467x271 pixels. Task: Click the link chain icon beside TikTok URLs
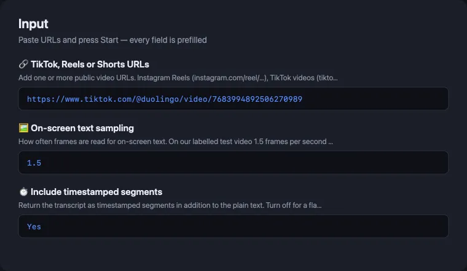point(23,64)
